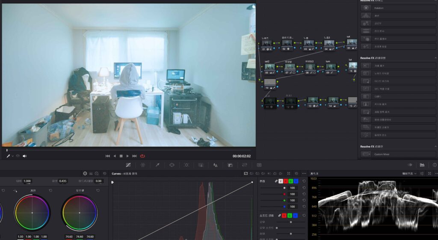Select the Custom curves mode icon
This screenshot has height=240, width=438.
(x=246, y=174)
